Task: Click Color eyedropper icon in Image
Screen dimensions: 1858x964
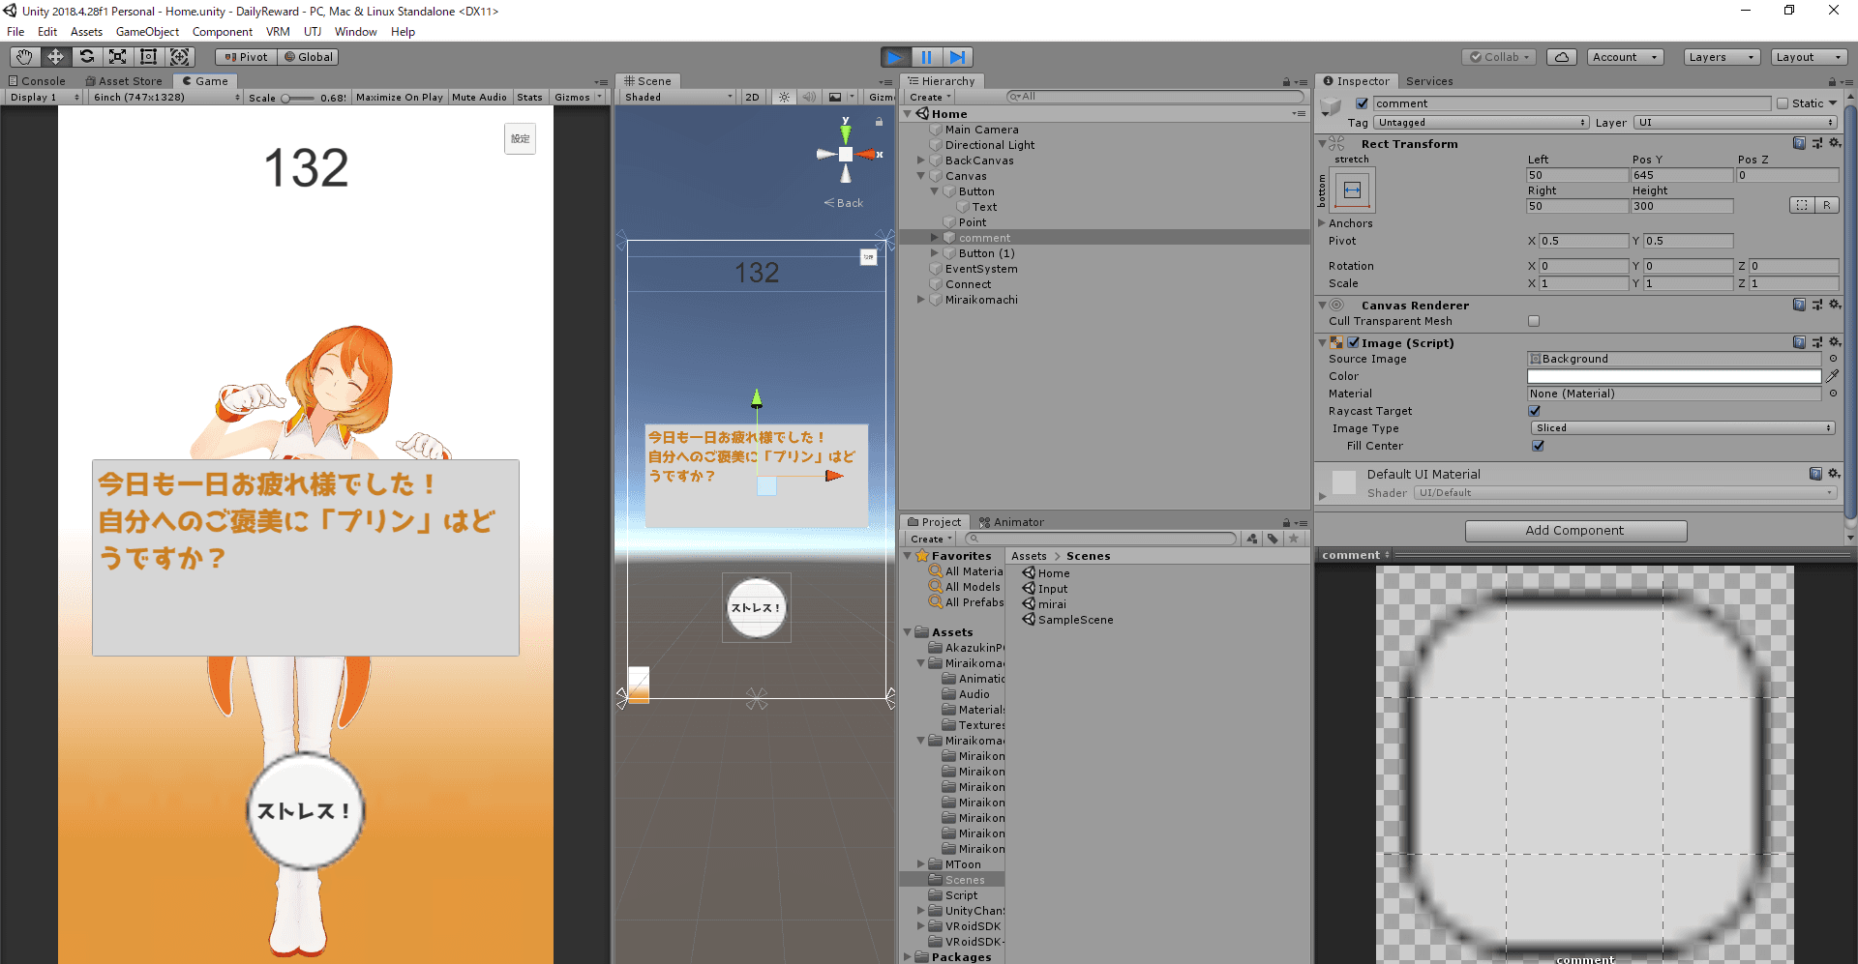Action: tap(1833, 376)
